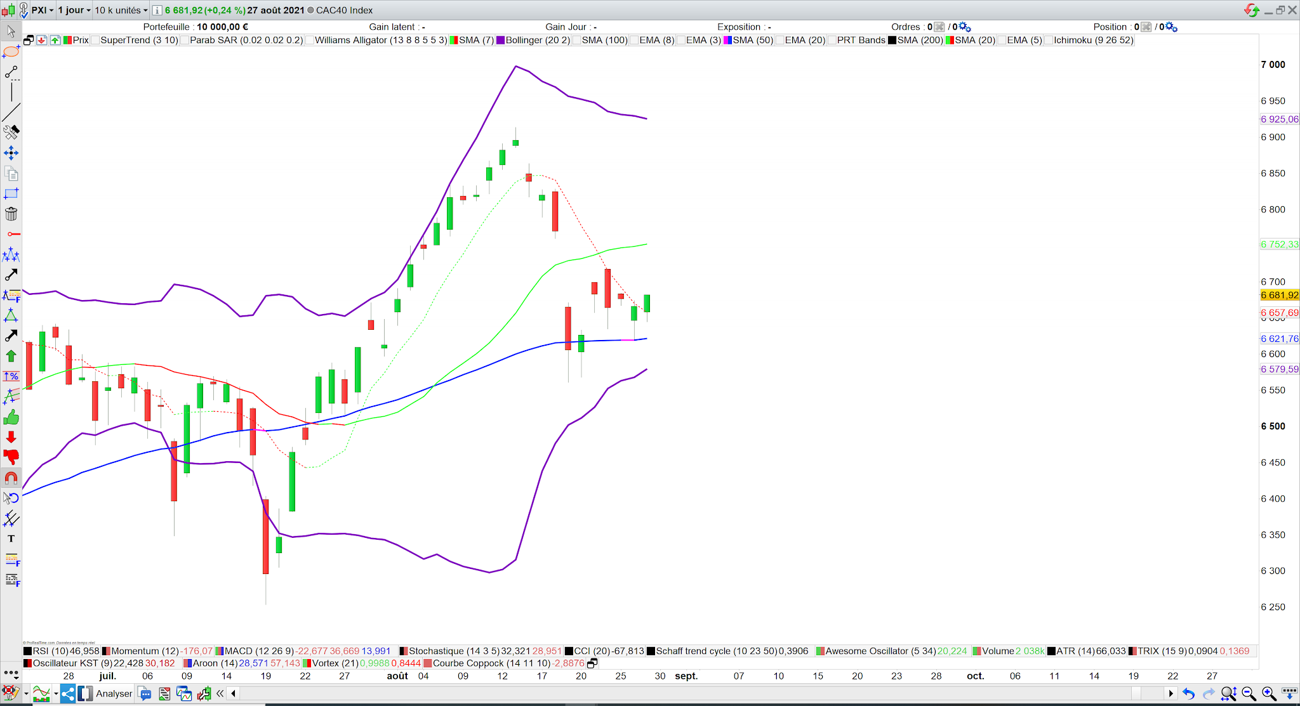Click the SMA (200) black color swatch
Image resolution: width=1300 pixels, height=706 pixels.
(x=892, y=40)
